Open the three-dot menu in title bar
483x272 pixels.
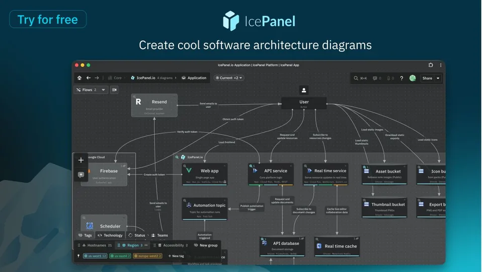441,65
